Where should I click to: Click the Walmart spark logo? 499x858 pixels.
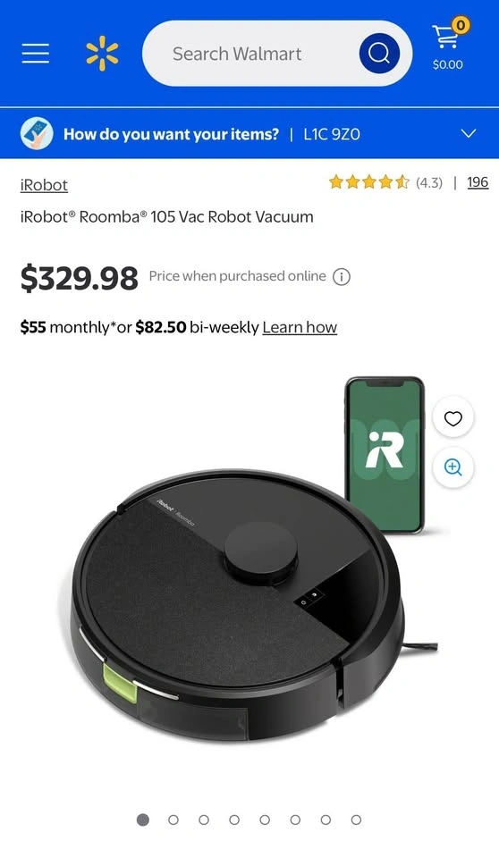point(102,54)
